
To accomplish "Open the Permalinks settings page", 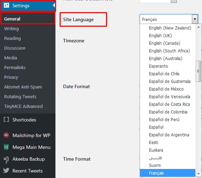I will click(x=15, y=67).
